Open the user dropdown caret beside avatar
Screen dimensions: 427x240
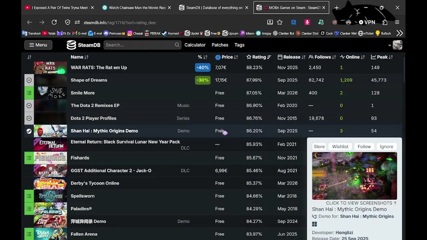[x=390, y=45]
